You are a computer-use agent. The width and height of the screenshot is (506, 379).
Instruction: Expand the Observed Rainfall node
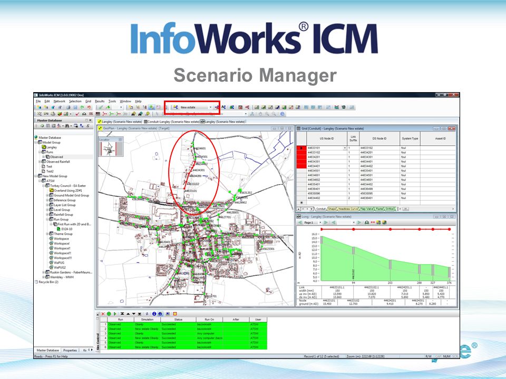[40, 162]
